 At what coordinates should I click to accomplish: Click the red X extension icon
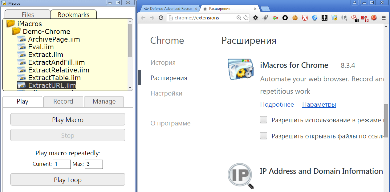305,18
